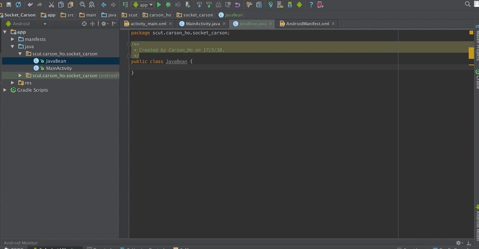Revert changes with the rollback icon
479x249 pixels.
[x=238, y=5]
